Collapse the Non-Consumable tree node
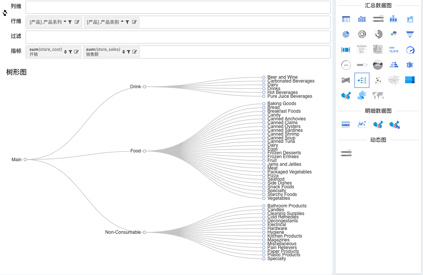 (x=145, y=232)
